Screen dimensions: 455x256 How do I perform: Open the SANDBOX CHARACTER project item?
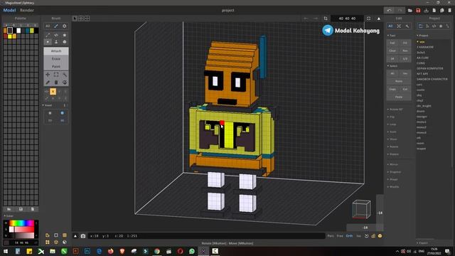pyautogui.click(x=432, y=79)
